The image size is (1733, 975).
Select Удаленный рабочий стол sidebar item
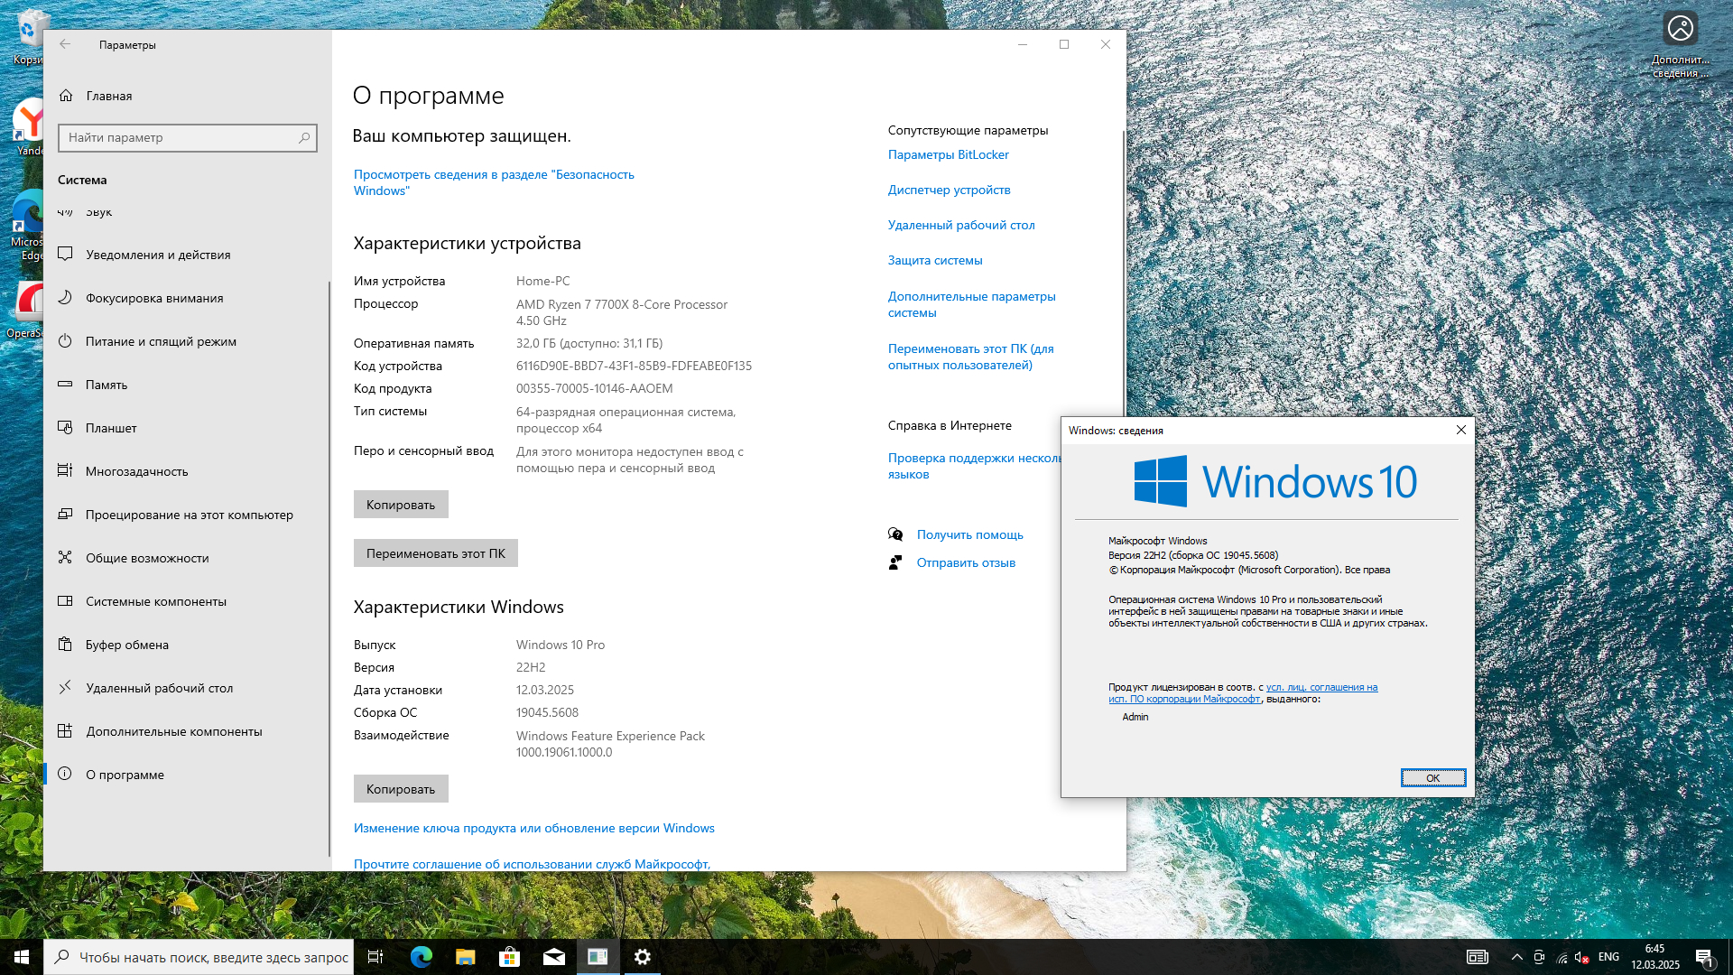click(159, 688)
